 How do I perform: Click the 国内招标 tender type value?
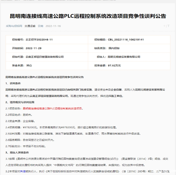pos(113,48)
